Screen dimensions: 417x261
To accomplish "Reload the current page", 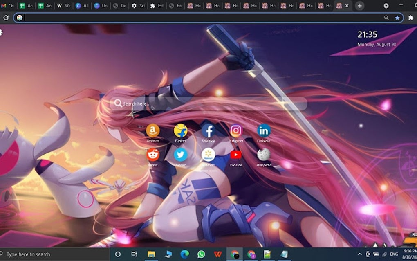I will point(6,18).
